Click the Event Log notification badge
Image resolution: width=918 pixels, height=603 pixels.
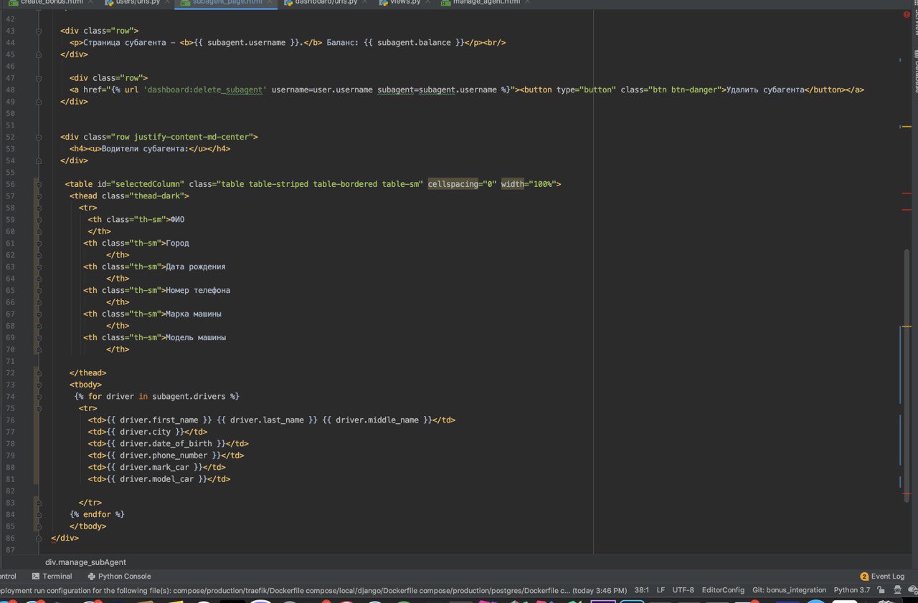[x=864, y=577]
